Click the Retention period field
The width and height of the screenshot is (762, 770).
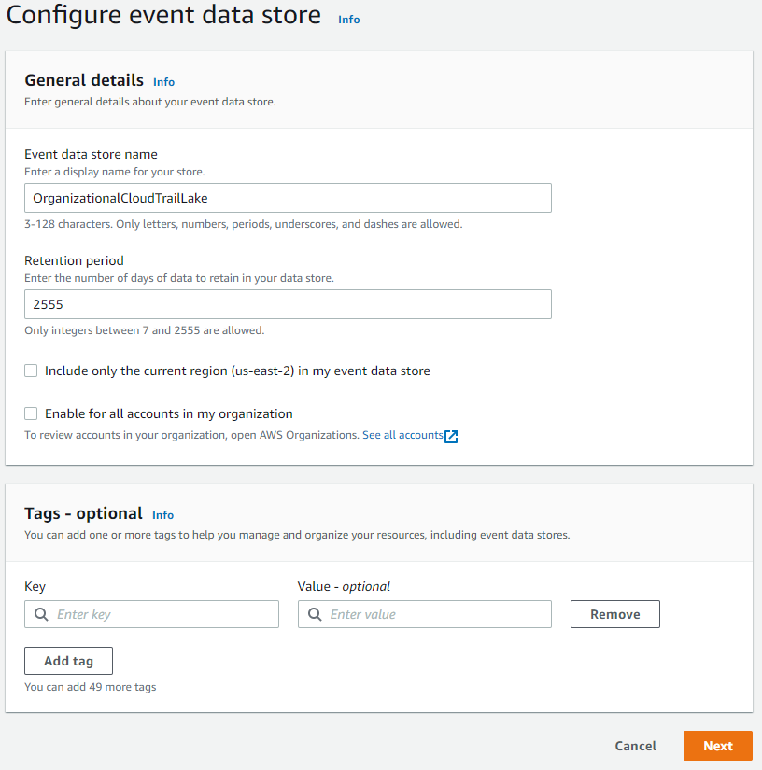[288, 304]
